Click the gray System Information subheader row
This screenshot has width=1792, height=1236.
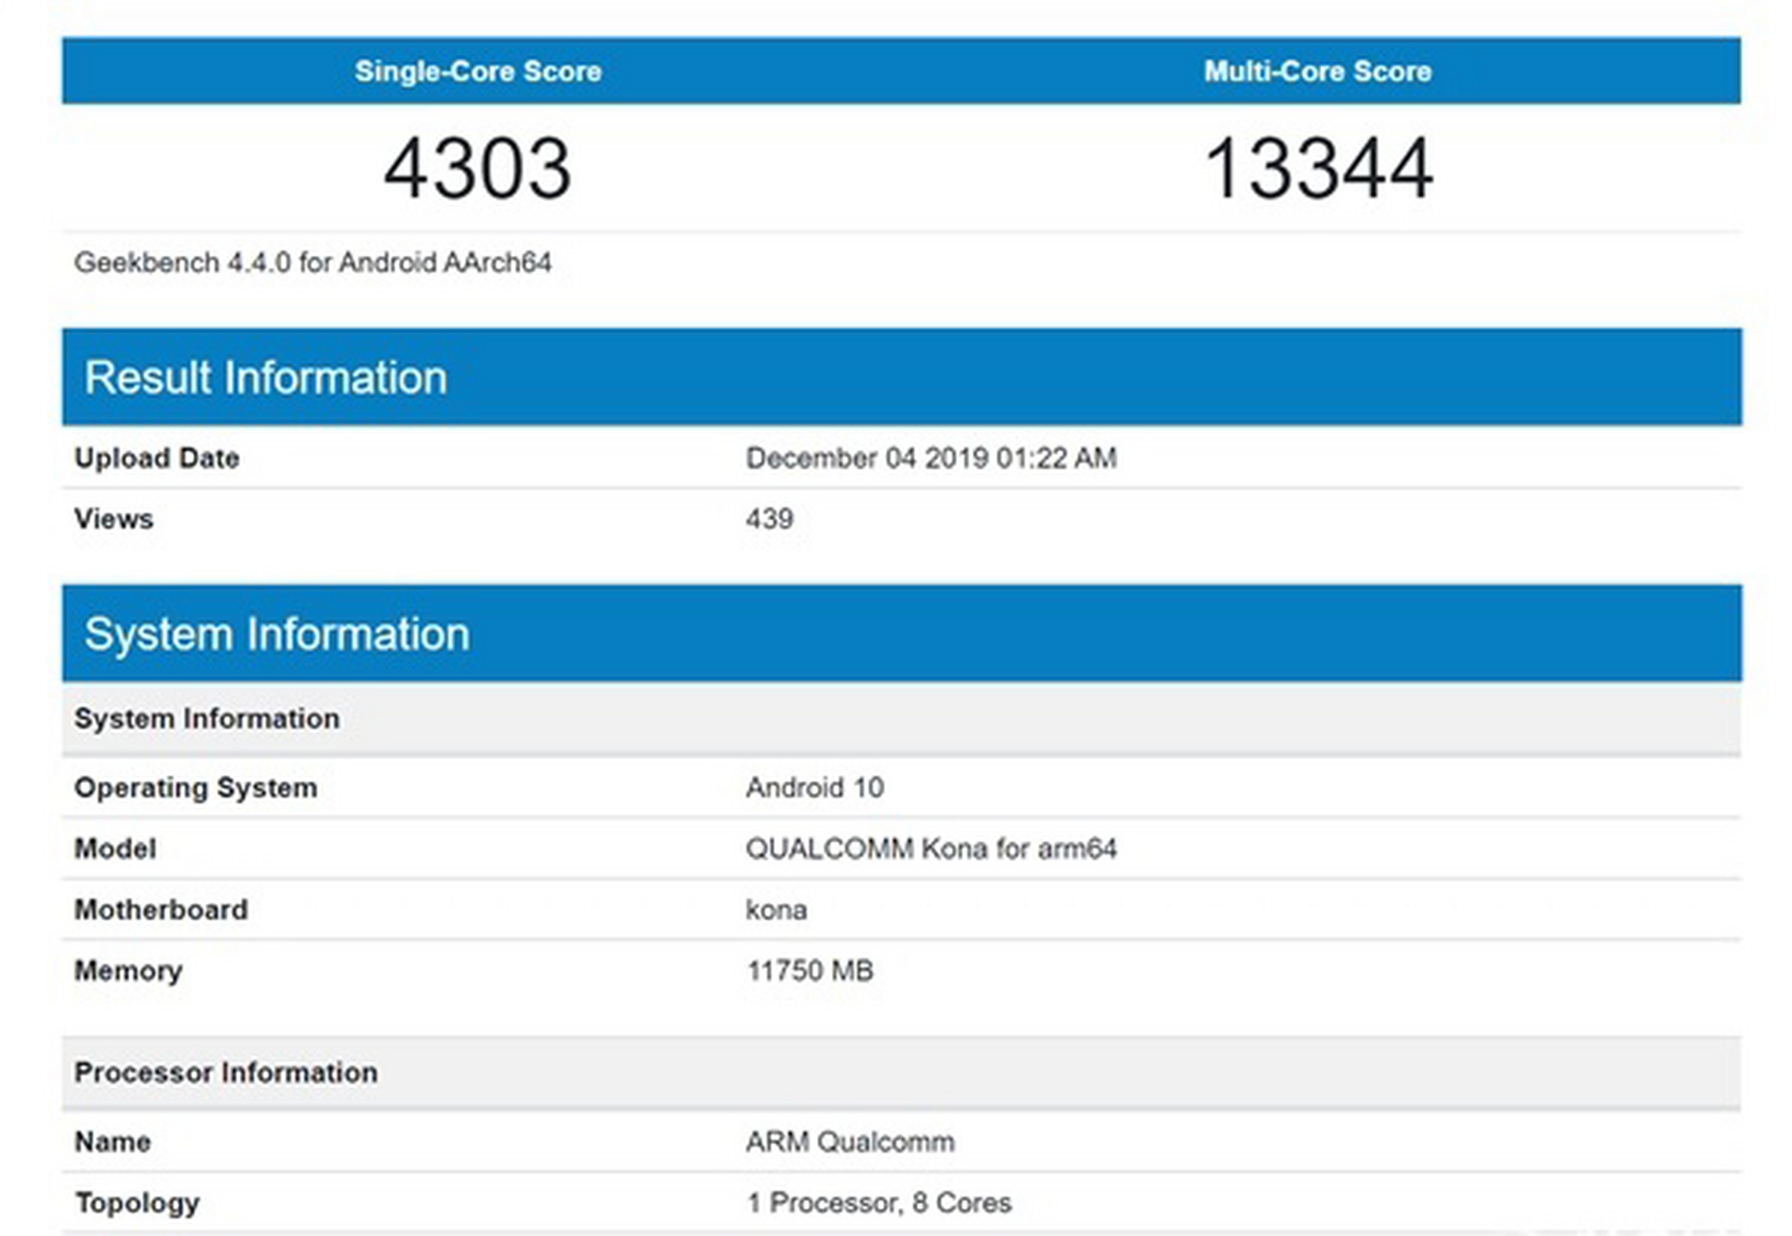[901, 718]
